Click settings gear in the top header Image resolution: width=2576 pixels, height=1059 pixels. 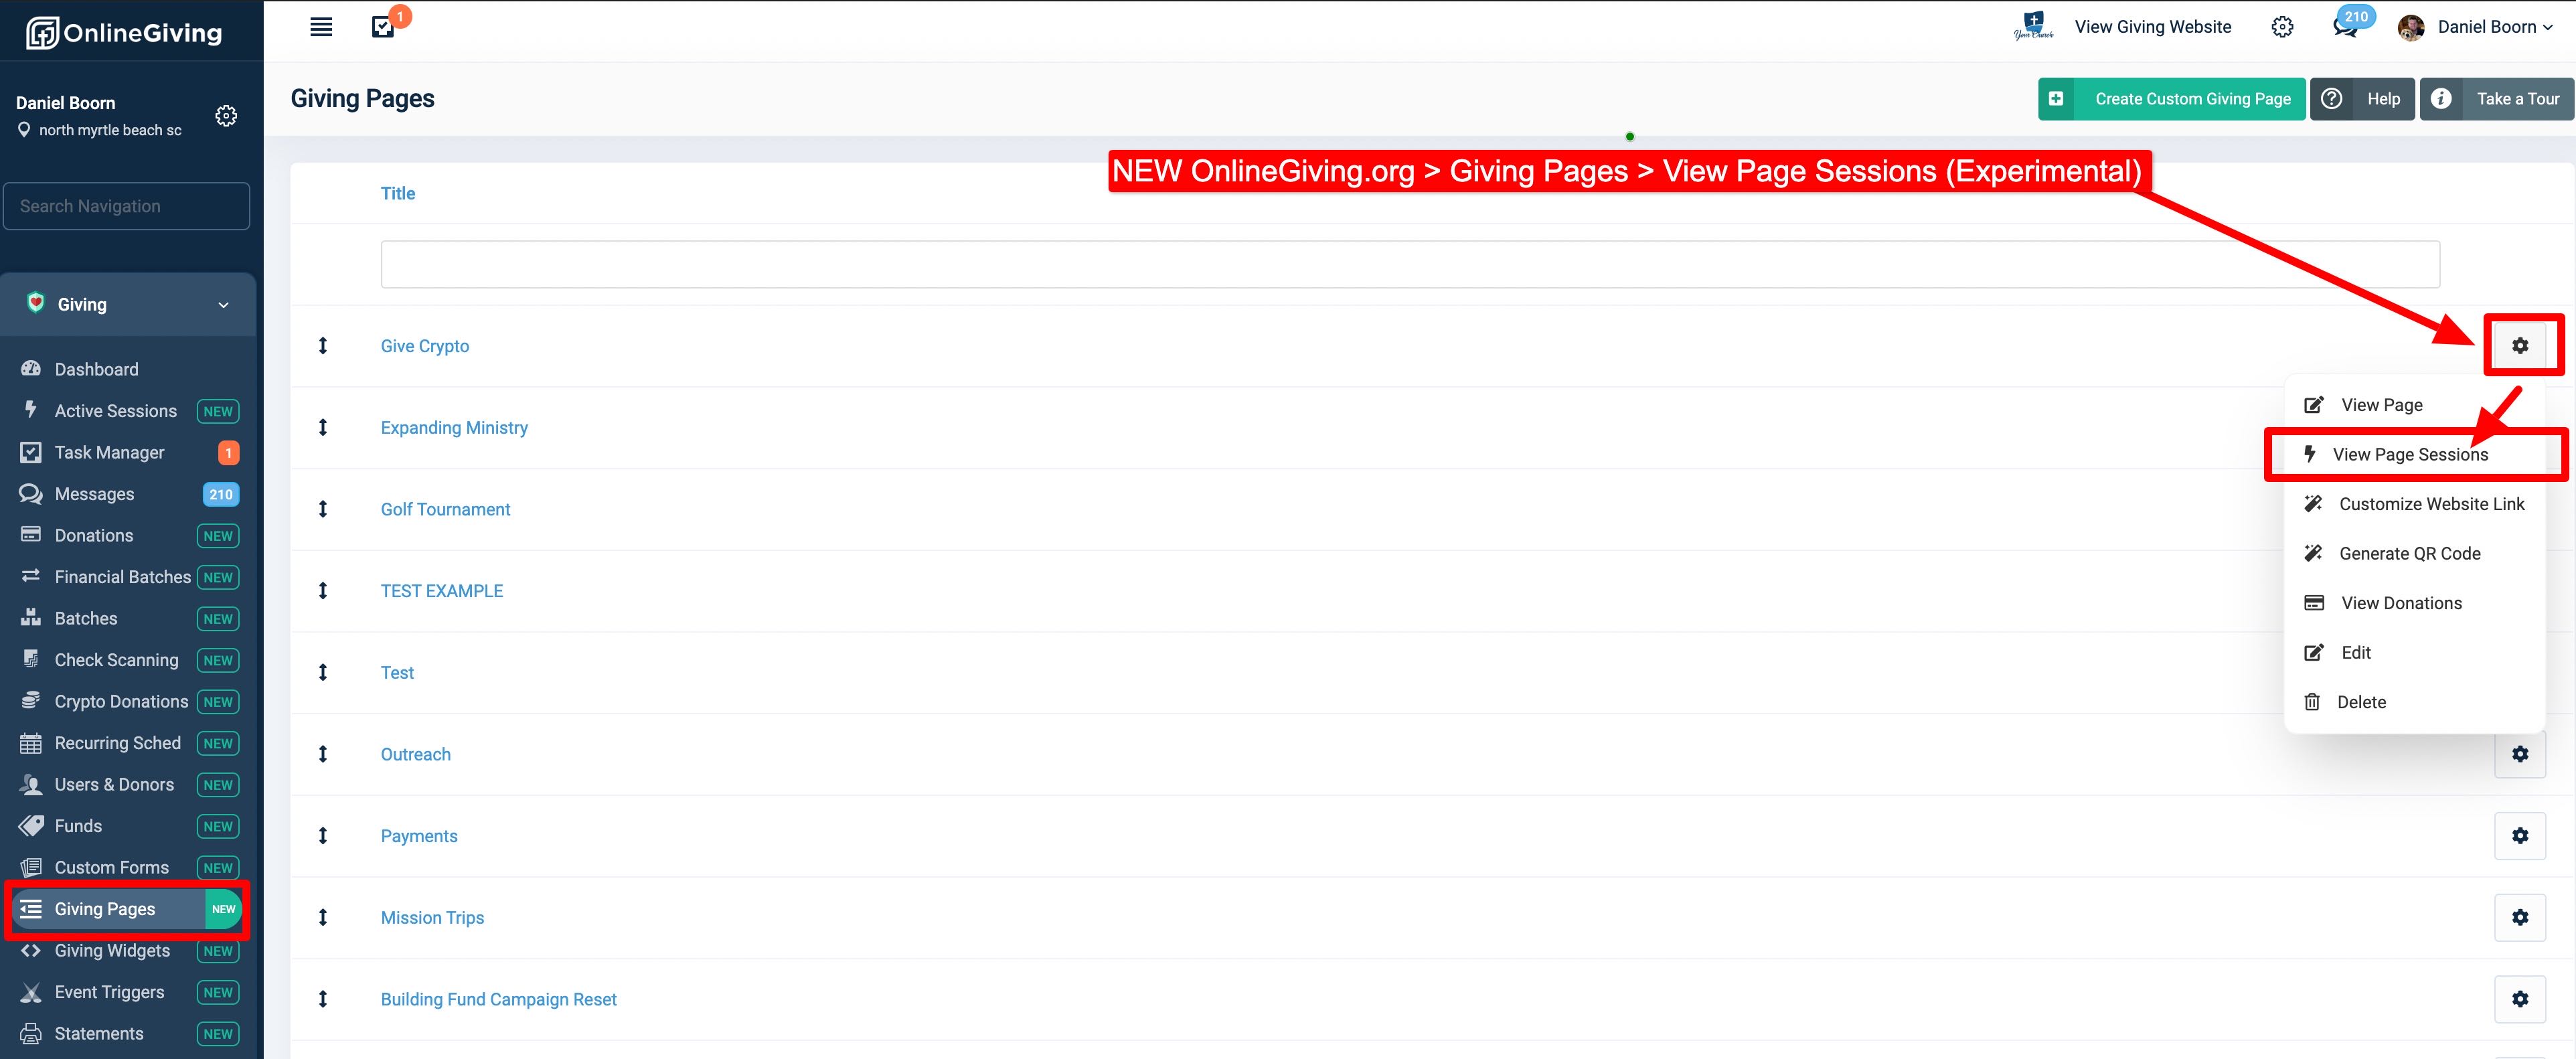[2282, 27]
